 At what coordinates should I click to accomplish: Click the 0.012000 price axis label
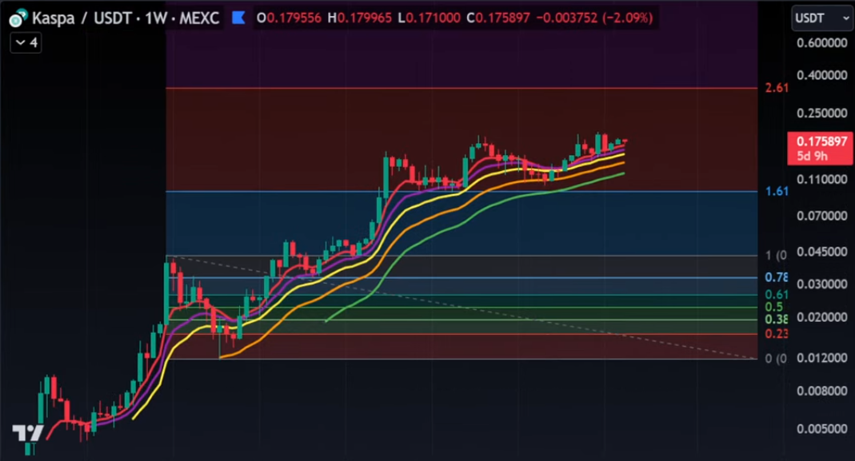(x=821, y=358)
